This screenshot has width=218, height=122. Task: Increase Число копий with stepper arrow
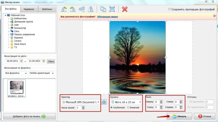83,107
